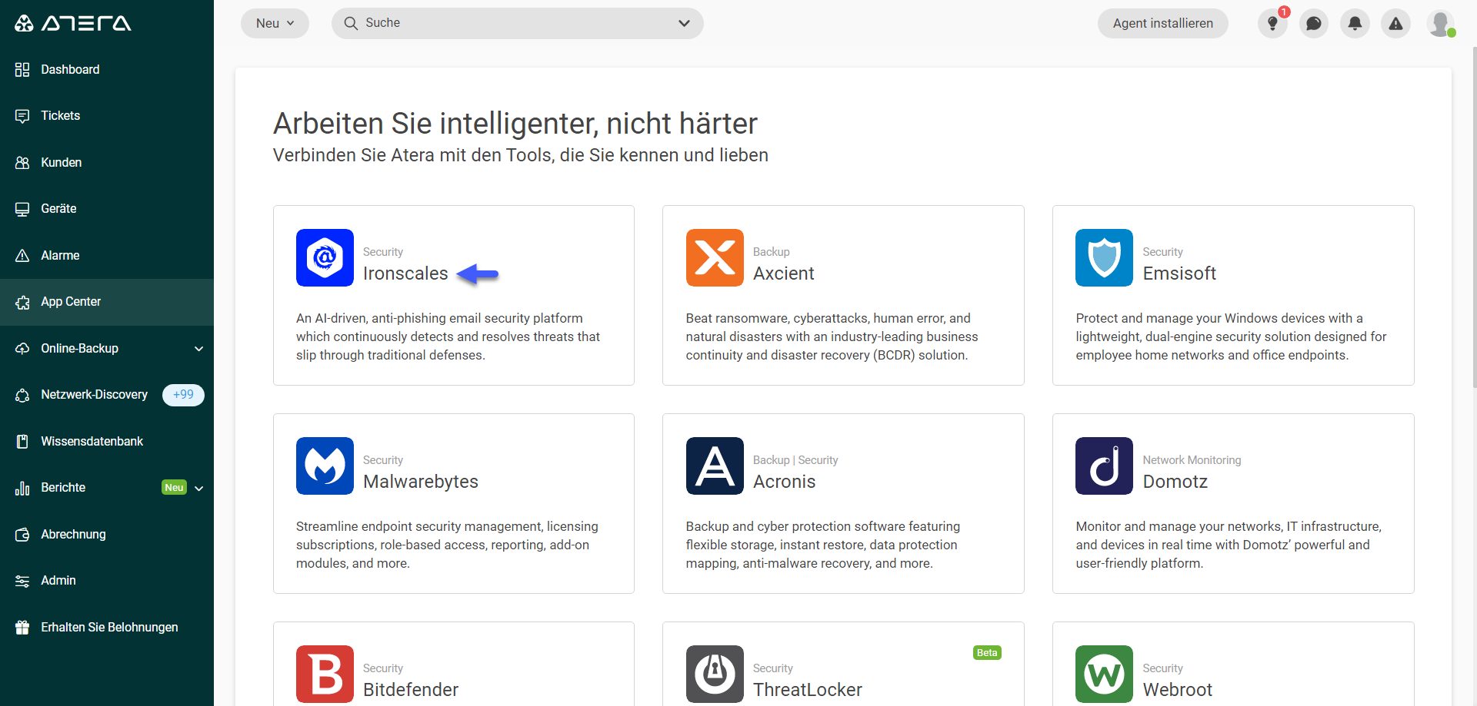
Task: Click the Wissensdatenbank book icon
Action: pos(22,442)
